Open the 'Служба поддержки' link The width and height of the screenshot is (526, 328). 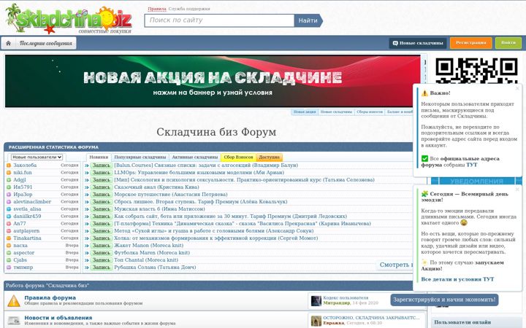coord(189,9)
